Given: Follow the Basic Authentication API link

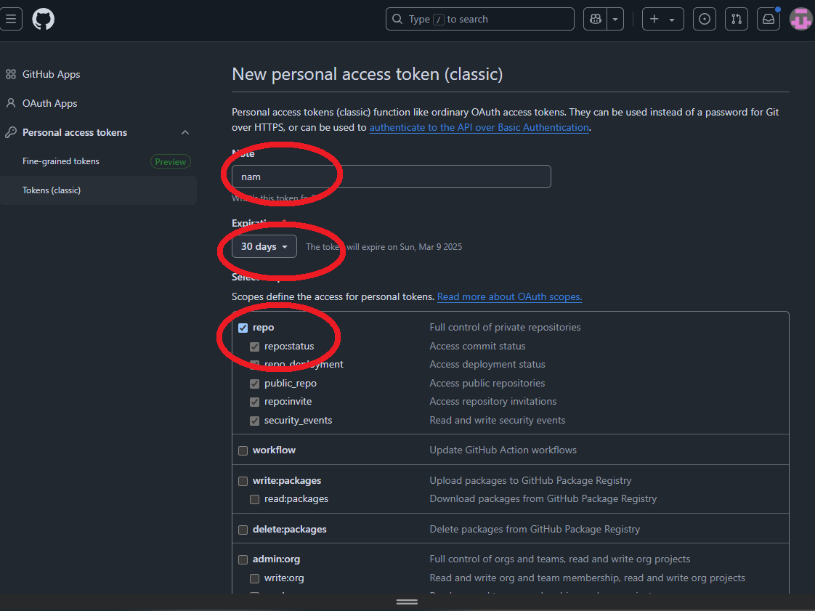Looking at the screenshot, I should tap(479, 127).
